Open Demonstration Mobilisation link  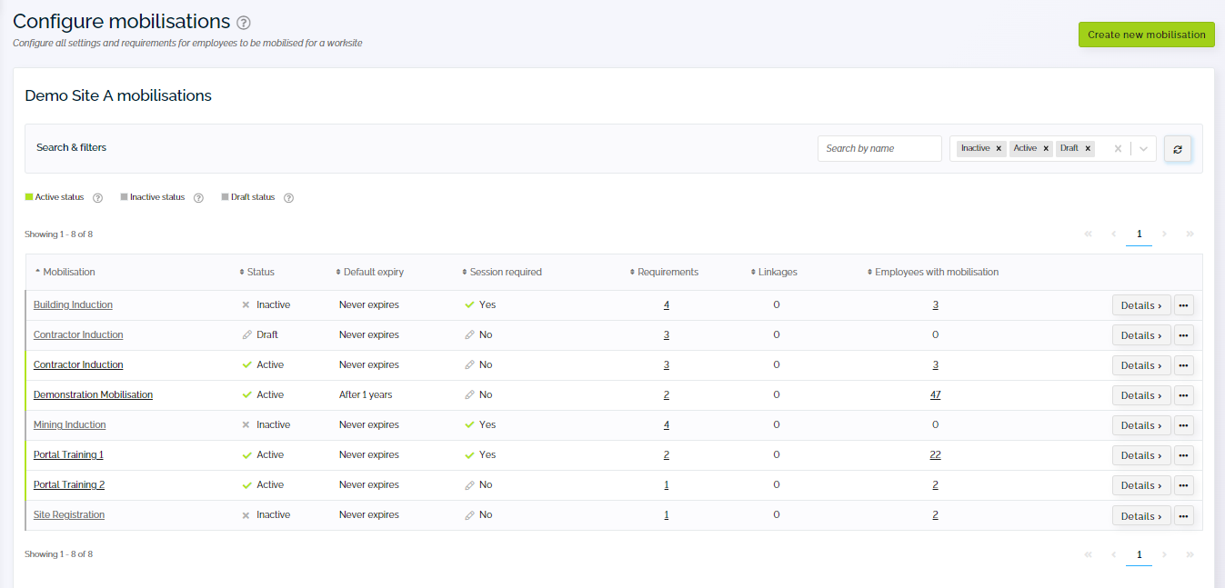93,395
